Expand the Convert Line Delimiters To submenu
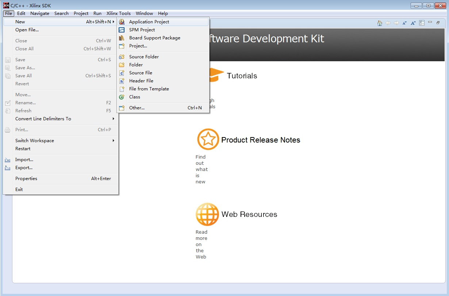The width and height of the screenshot is (449, 296). pyautogui.click(x=113, y=118)
